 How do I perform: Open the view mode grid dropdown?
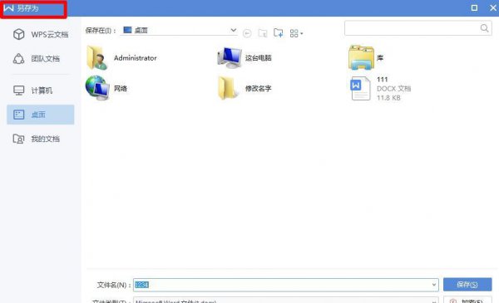296,33
